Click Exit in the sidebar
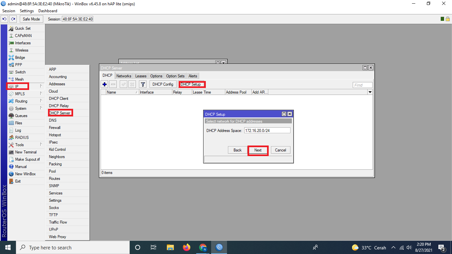 point(26,181)
